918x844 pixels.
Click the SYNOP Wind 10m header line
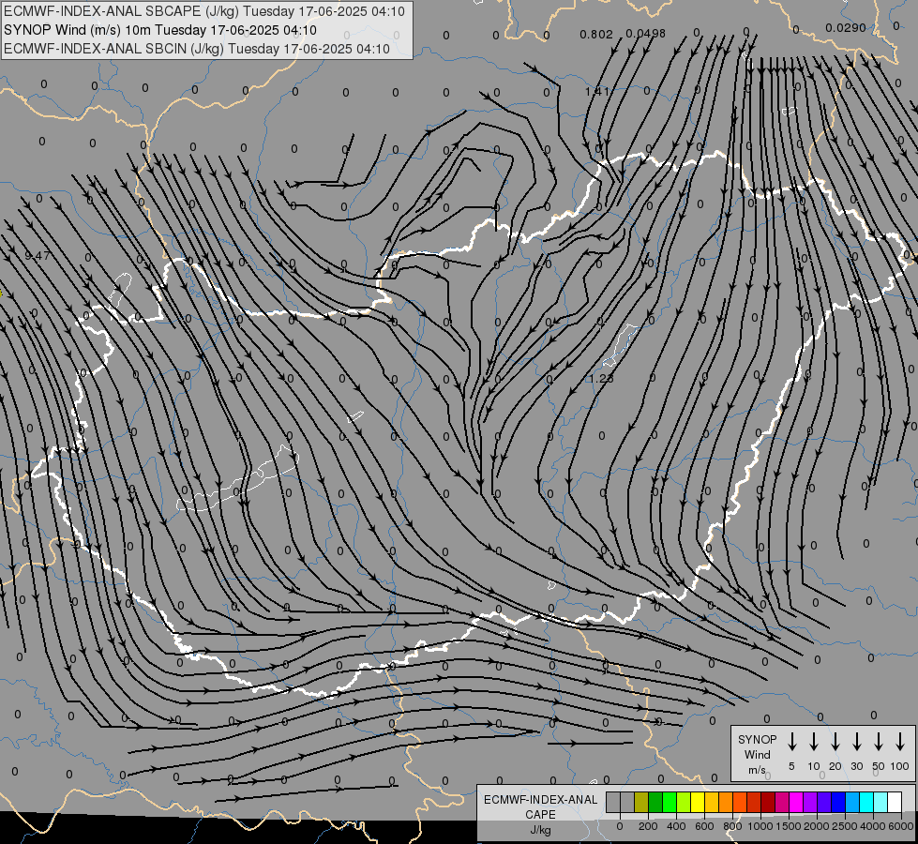tap(160, 30)
